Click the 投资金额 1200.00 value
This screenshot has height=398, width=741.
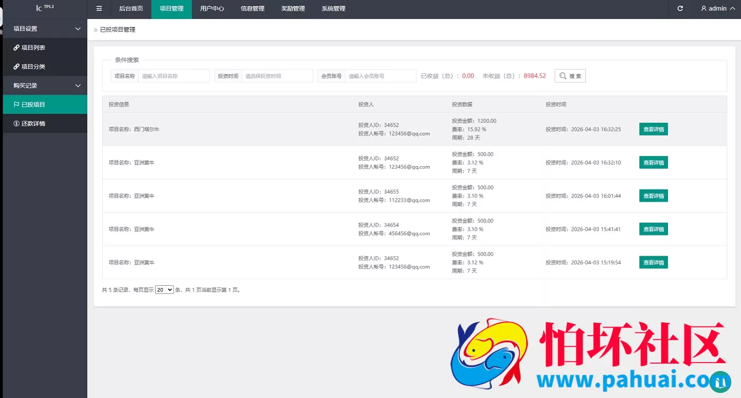point(487,121)
